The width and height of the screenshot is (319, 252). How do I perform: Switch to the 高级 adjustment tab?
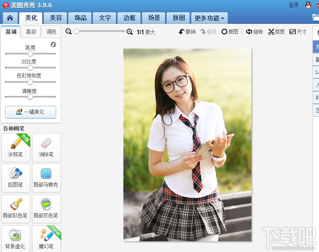pyautogui.click(x=31, y=32)
